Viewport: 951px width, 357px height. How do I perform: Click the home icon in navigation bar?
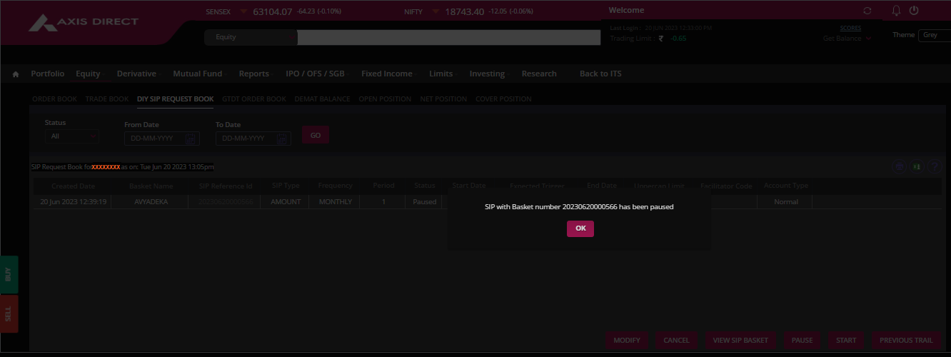tap(16, 74)
